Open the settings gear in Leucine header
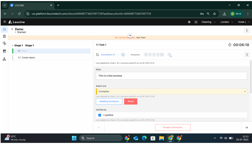 (189, 22)
